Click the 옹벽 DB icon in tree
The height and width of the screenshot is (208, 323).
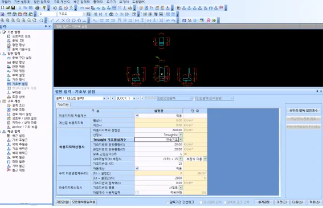(9, 40)
